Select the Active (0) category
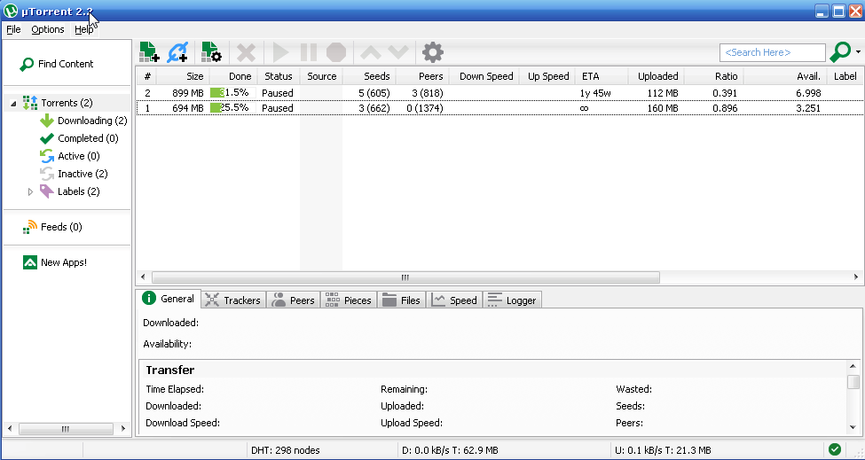This screenshot has height=460, width=865. (70, 156)
